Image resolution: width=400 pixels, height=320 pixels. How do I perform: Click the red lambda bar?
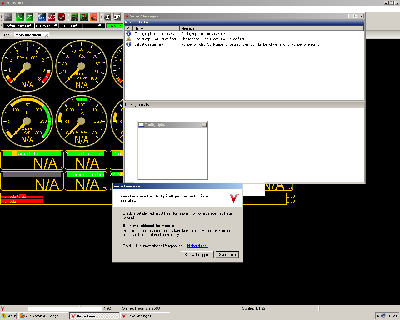coord(22,201)
